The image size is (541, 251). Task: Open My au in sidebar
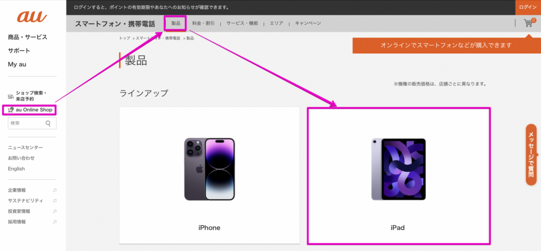pos(17,64)
